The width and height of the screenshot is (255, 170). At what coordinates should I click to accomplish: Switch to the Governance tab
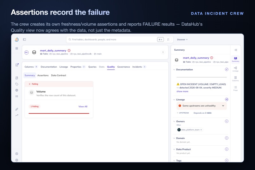[124, 67]
